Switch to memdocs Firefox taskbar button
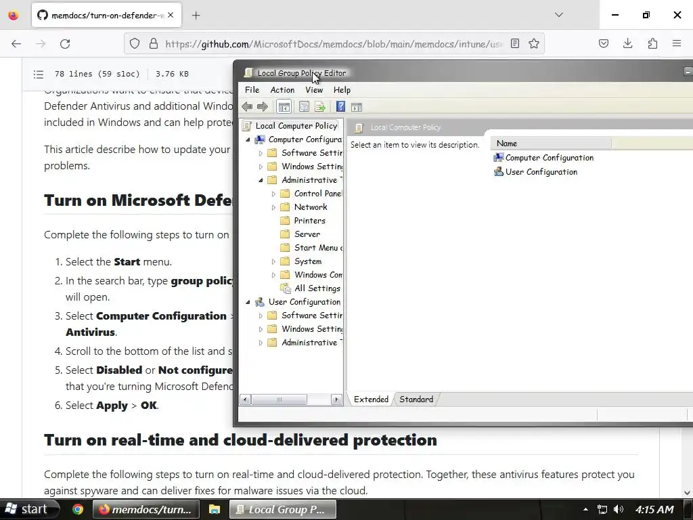The image size is (693, 520). point(146,509)
